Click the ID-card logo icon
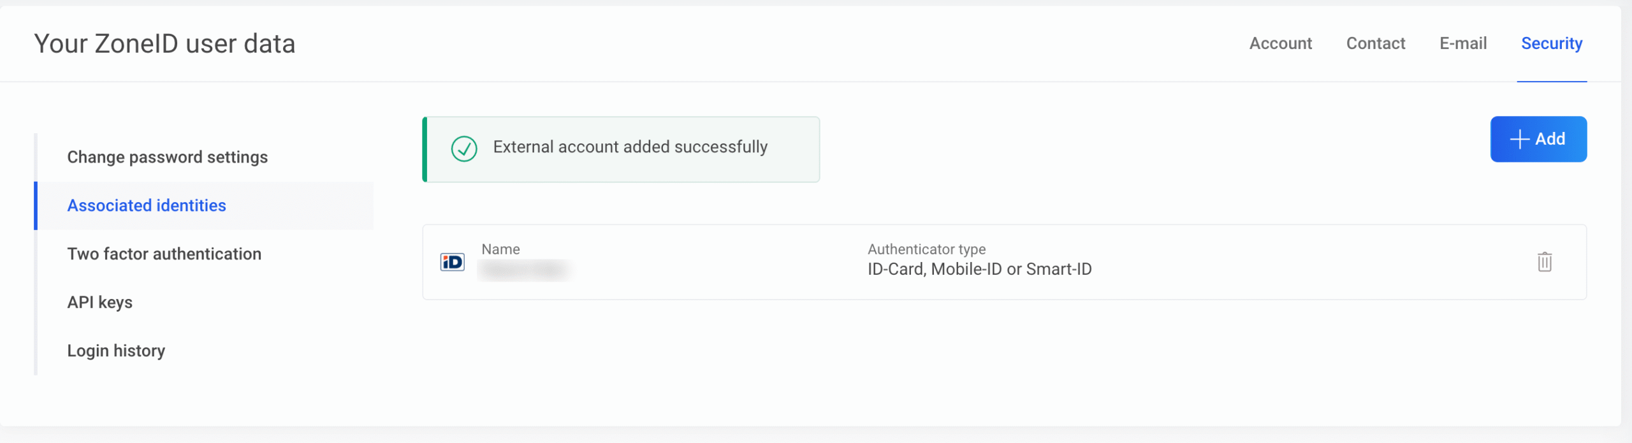The height and width of the screenshot is (443, 1632). [x=452, y=262]
